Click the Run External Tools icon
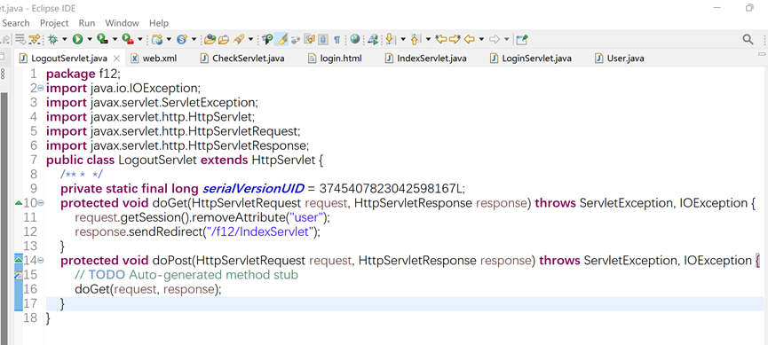 click(128, 39)
